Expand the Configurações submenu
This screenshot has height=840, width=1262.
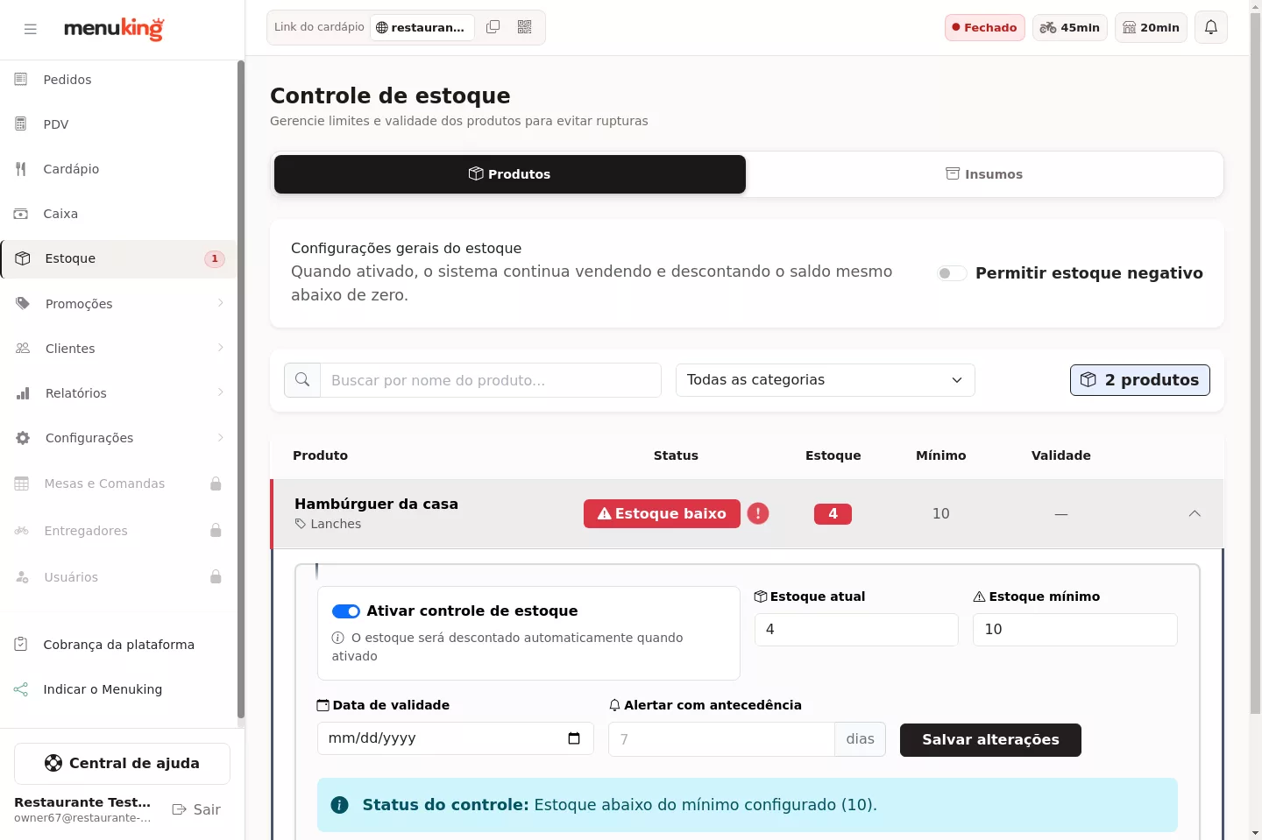[x=118, y=438]
